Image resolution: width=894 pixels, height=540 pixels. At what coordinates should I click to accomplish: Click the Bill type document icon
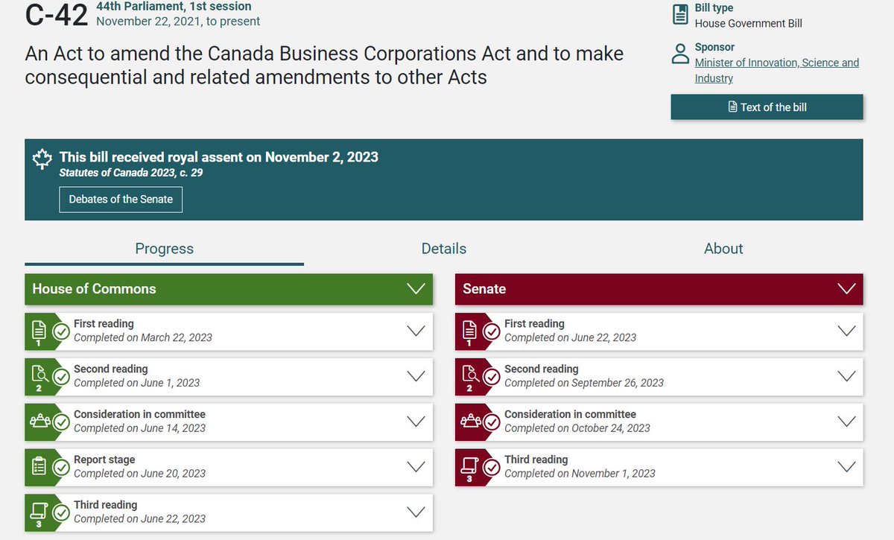pos(680,14)
